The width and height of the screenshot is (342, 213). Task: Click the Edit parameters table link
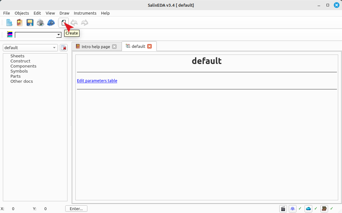[x=97, y=81]
